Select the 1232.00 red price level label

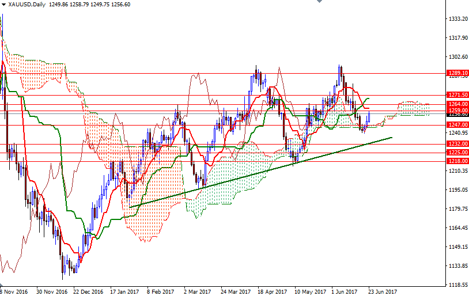click(x=457, y=143)
